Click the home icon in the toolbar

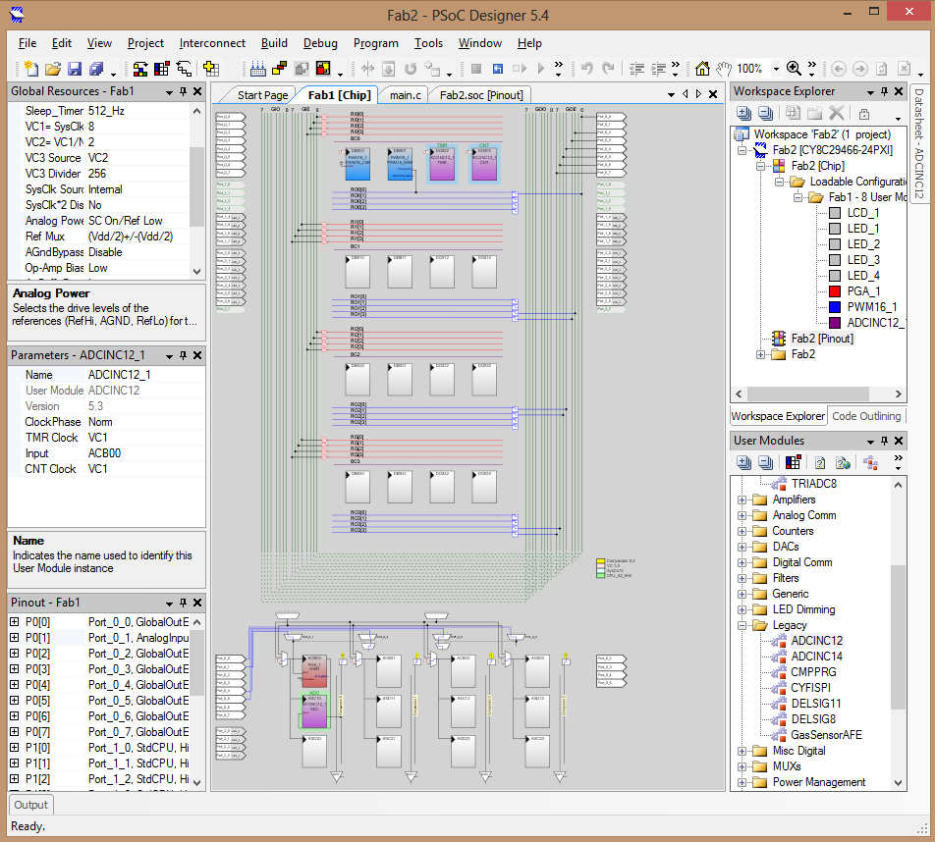click(702, 69)
